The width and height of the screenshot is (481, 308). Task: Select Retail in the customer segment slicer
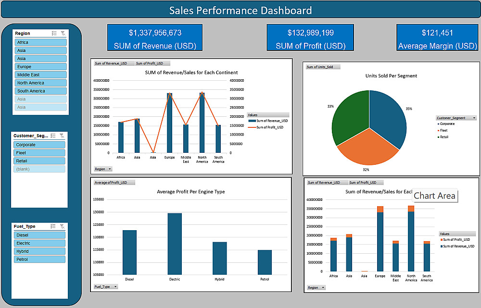39,161
